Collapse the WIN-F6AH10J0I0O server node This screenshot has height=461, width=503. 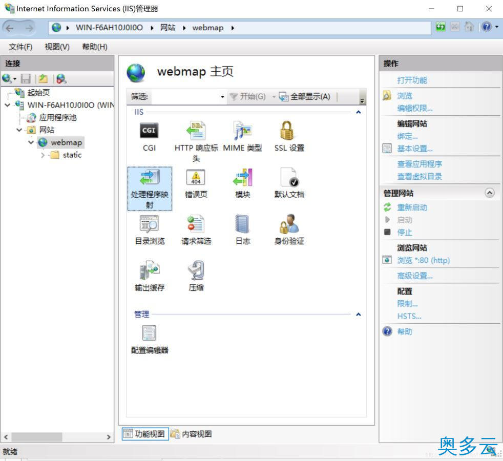7,105
